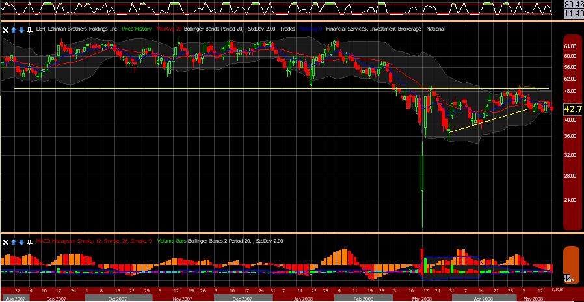Click the orange MACD axis scale bar

573,265
